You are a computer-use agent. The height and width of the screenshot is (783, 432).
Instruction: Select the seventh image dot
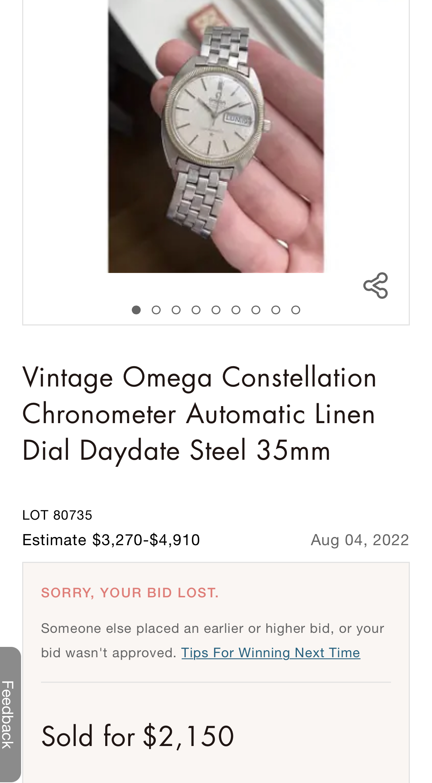[256, 310]
